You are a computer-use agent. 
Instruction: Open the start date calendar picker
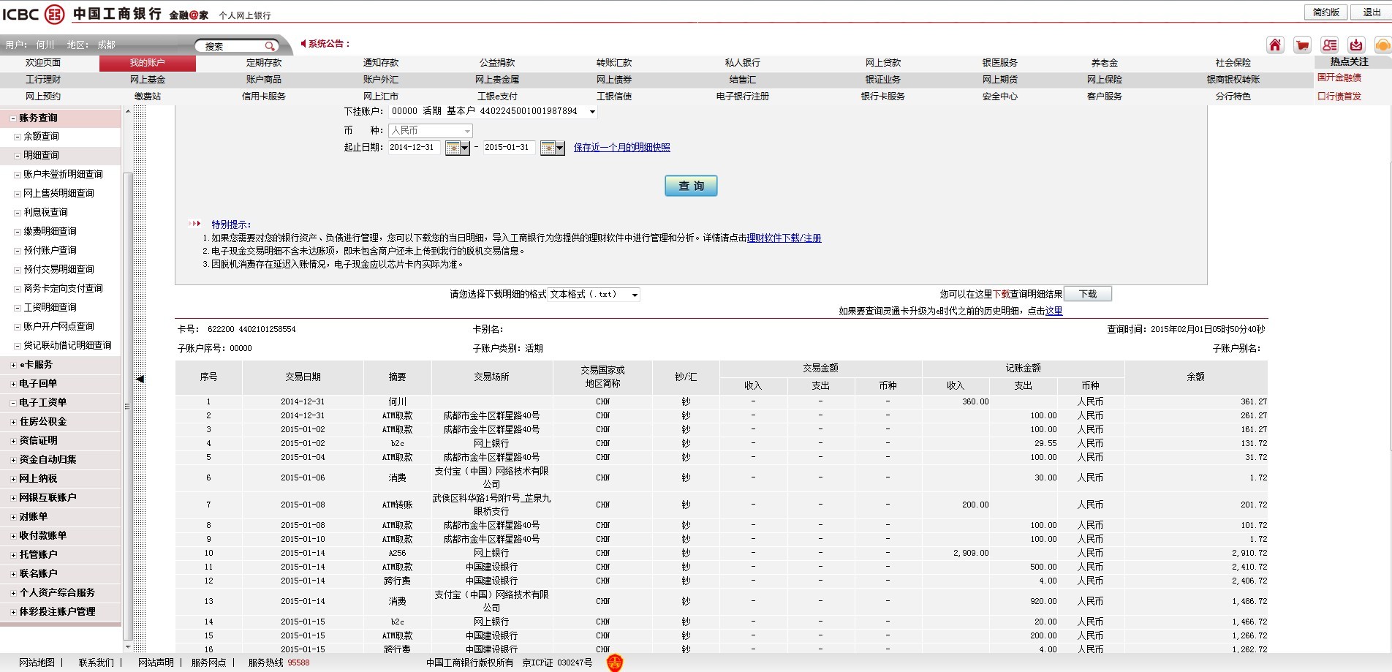coord(457,148)
